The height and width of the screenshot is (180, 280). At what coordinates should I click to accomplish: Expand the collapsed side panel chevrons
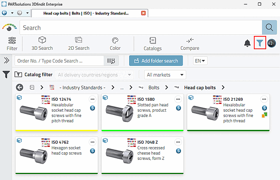point(6,61)
